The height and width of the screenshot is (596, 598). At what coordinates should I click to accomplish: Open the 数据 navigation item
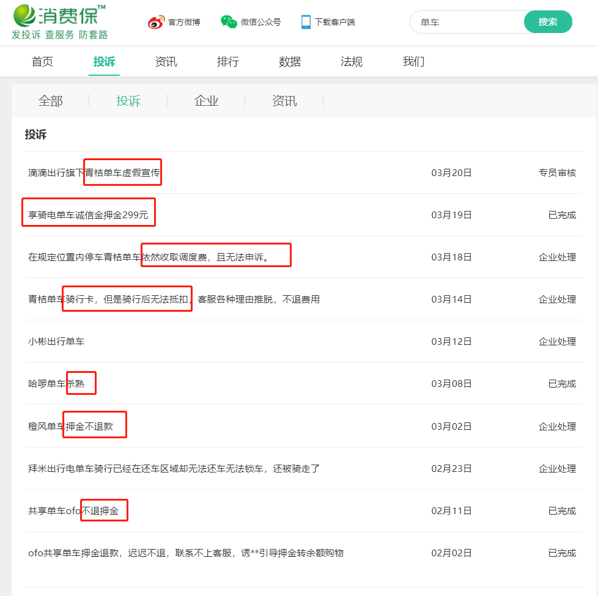[290, 61]
